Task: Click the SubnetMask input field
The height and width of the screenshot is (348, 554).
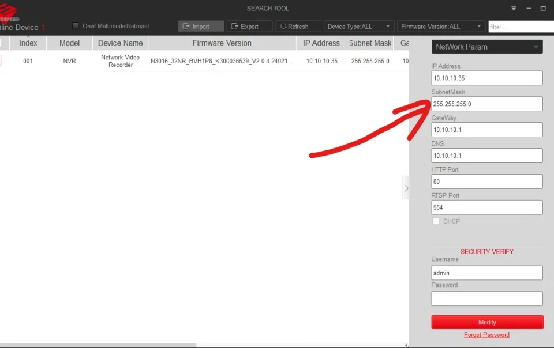Action: [486, 104]
